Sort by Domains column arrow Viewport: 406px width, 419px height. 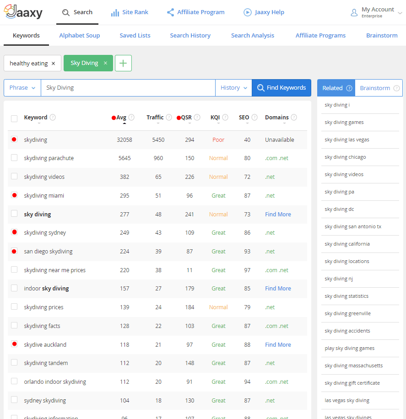(x=284, y=123)
